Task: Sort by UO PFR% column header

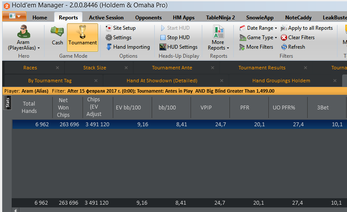Action: point(284,107)
